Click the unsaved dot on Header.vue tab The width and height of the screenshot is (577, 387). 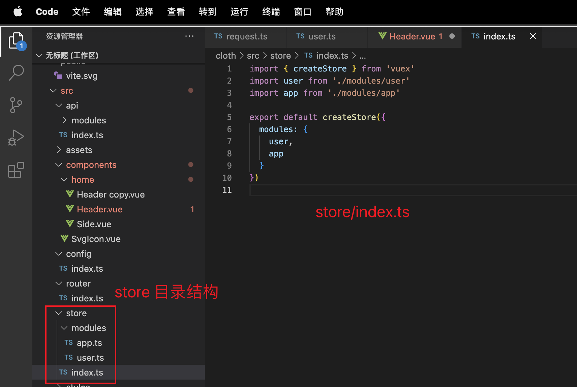tap(452, 36)
